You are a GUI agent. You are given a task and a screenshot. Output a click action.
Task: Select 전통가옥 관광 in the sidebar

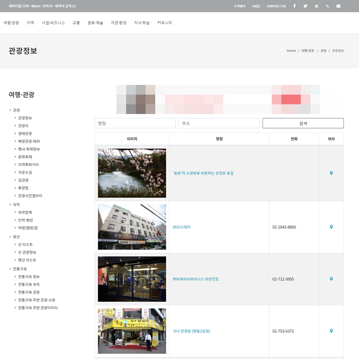tap(29, 292)
